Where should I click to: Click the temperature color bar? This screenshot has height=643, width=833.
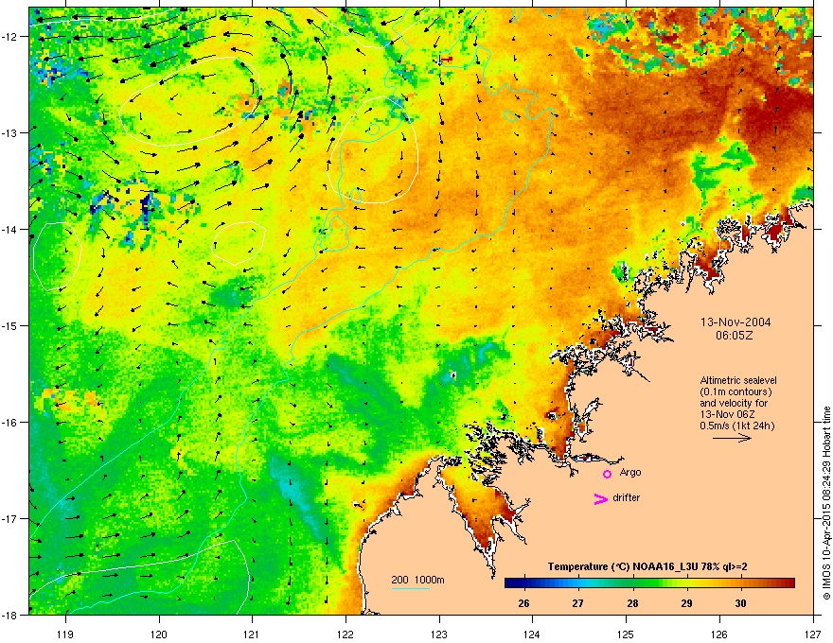coord(649,582)
